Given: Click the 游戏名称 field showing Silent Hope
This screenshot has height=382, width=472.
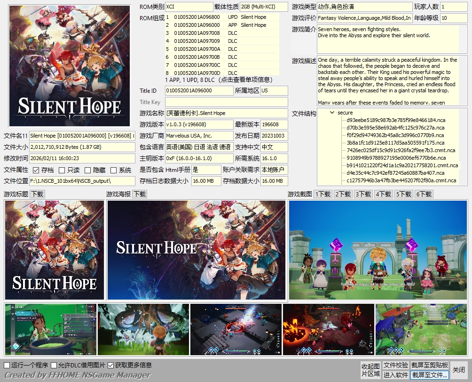Looking at the screenshot, I should tap(226, 114).
